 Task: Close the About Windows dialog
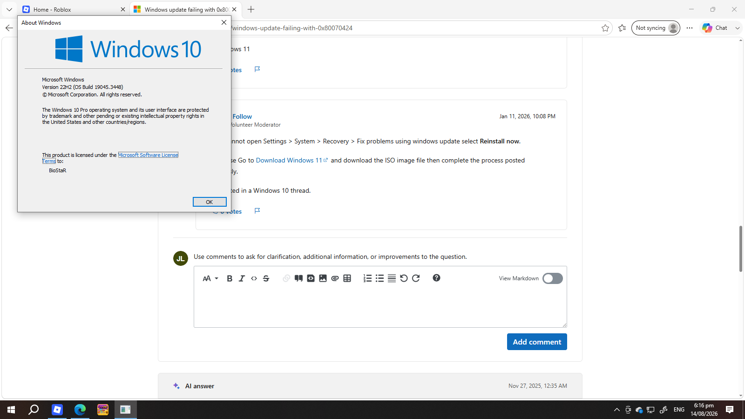tap(224, 22)
